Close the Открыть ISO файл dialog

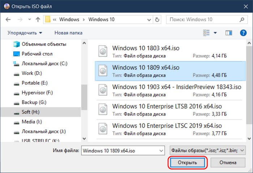246,7
